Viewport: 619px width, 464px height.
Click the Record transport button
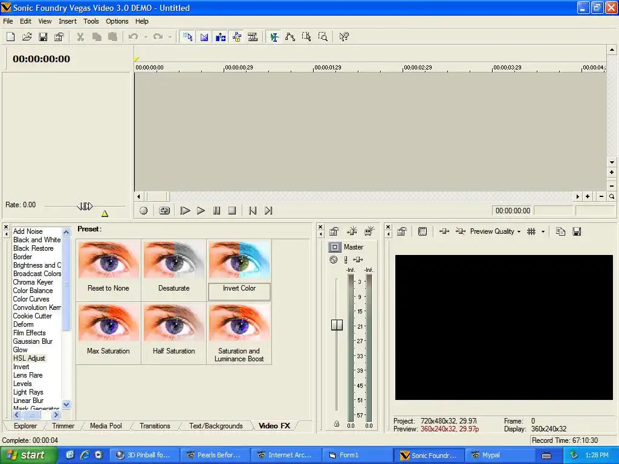[x=144, y=211]
